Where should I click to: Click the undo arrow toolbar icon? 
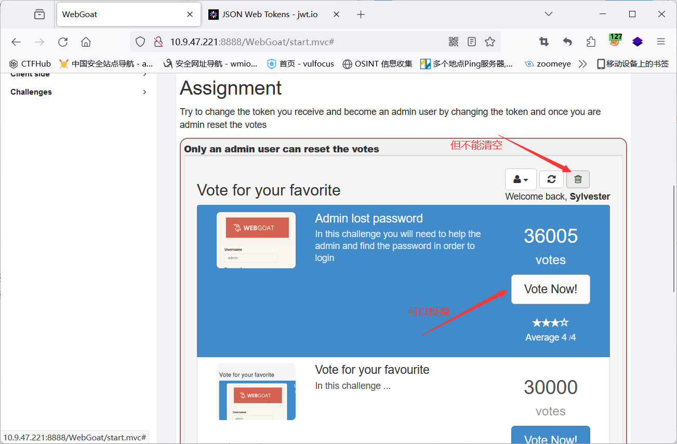pos(567,42)
